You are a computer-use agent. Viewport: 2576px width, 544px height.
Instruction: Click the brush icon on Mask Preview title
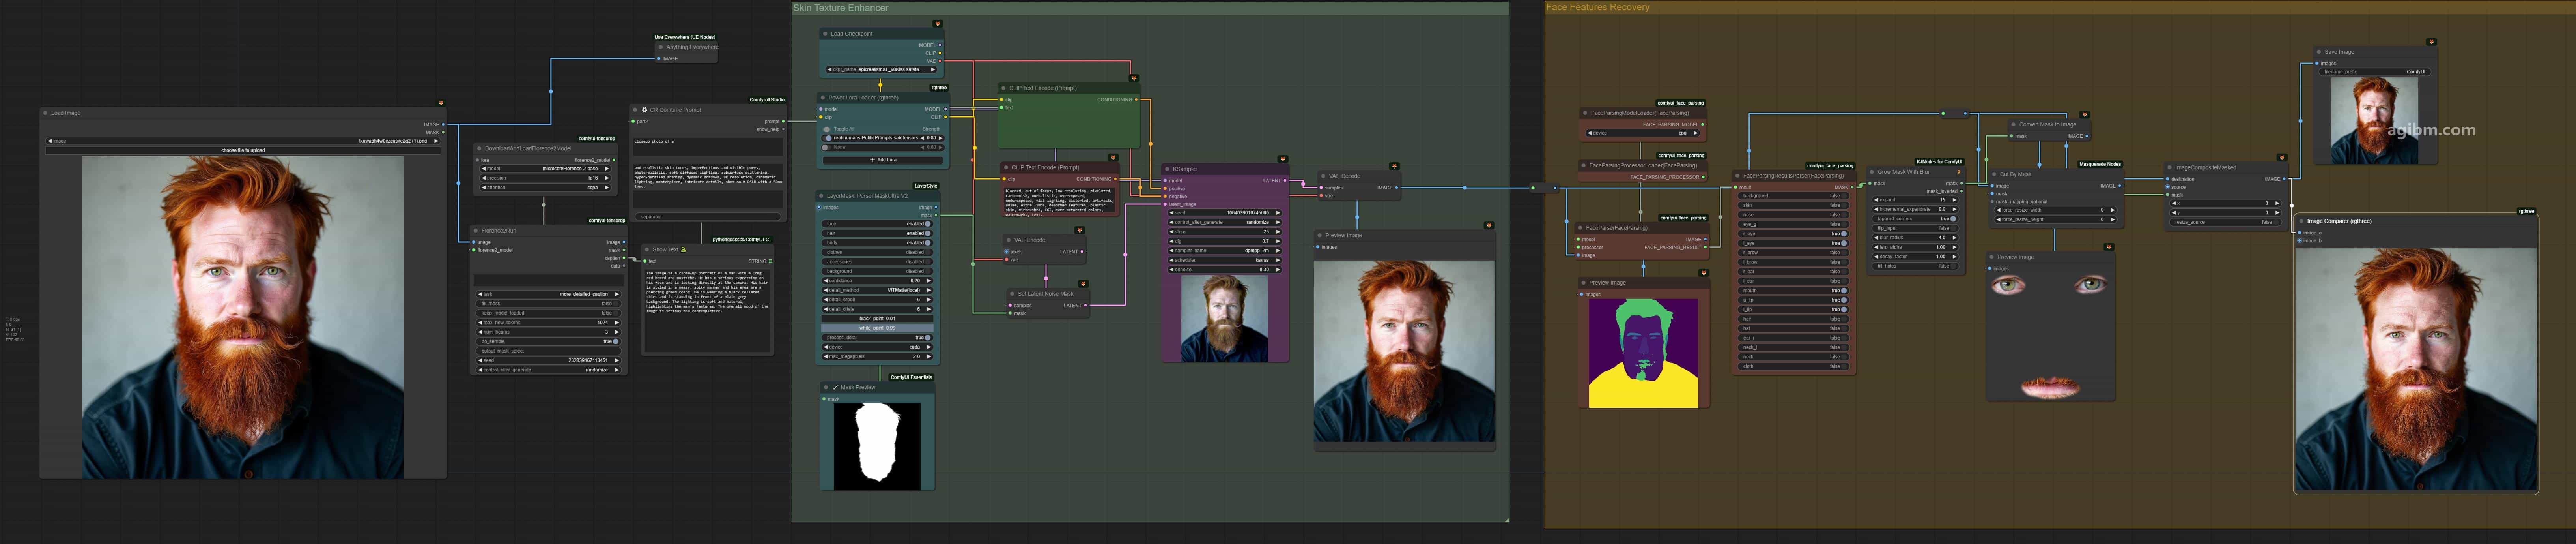(836, 387)
